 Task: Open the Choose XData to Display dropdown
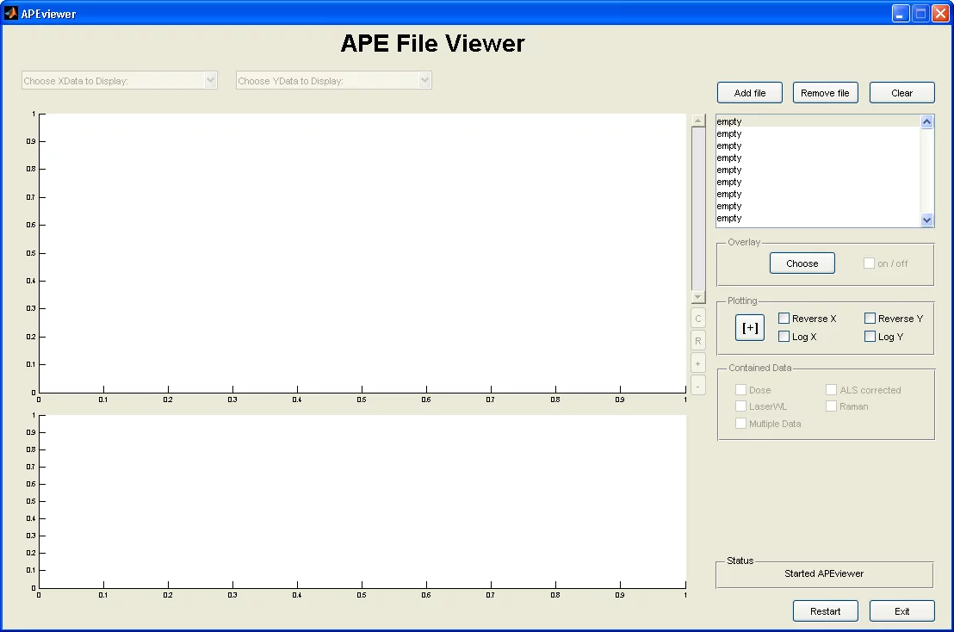tap(119, 80)
